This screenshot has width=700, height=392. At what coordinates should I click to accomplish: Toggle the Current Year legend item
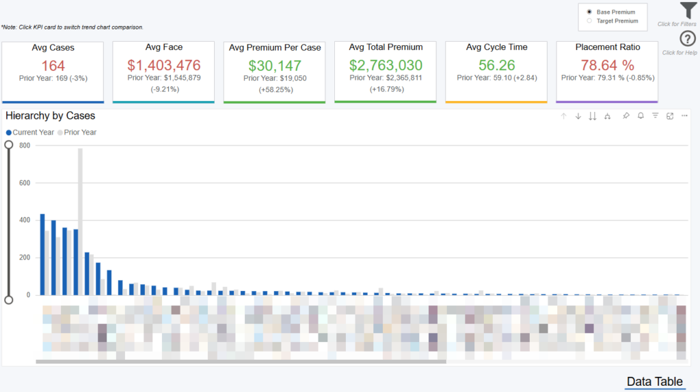coord(31,132)
